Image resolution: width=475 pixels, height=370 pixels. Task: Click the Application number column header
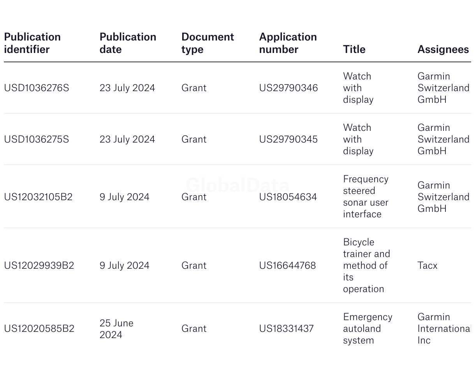[288, 43]
